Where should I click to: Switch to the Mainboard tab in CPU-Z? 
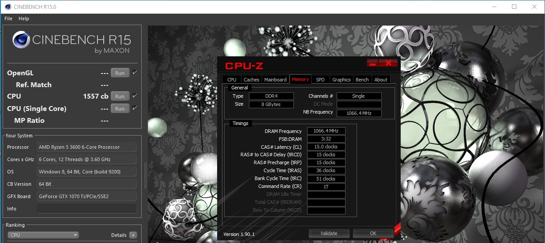[x=275, y=80]
